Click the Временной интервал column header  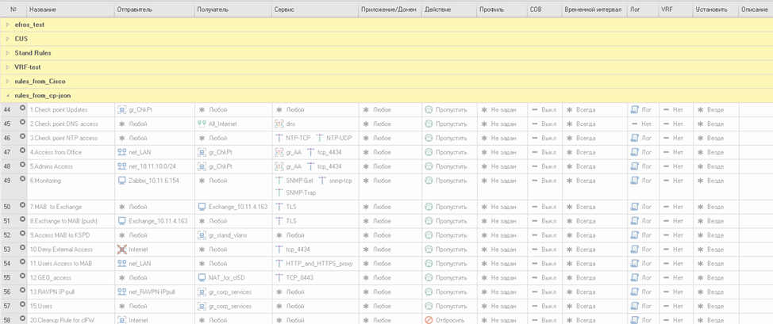tap(594, 10)
